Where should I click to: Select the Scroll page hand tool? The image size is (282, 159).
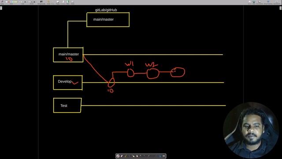tap(137, 156)
